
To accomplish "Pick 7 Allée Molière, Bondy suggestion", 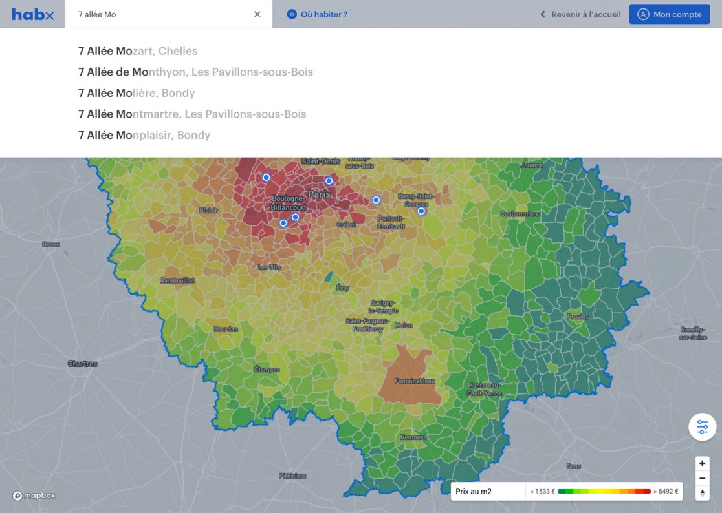I will coord(137,93).
